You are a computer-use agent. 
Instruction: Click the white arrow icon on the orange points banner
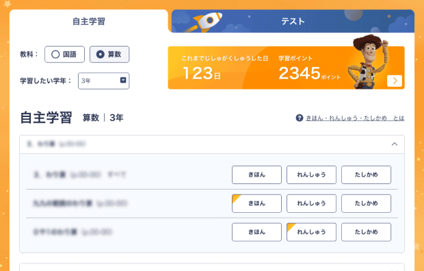pyautogui.click(x=395, y=81)
